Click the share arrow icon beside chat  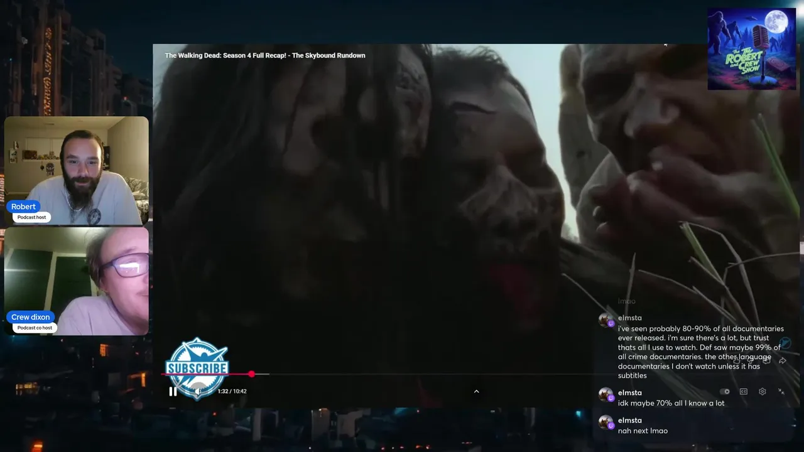click(783, 361)
